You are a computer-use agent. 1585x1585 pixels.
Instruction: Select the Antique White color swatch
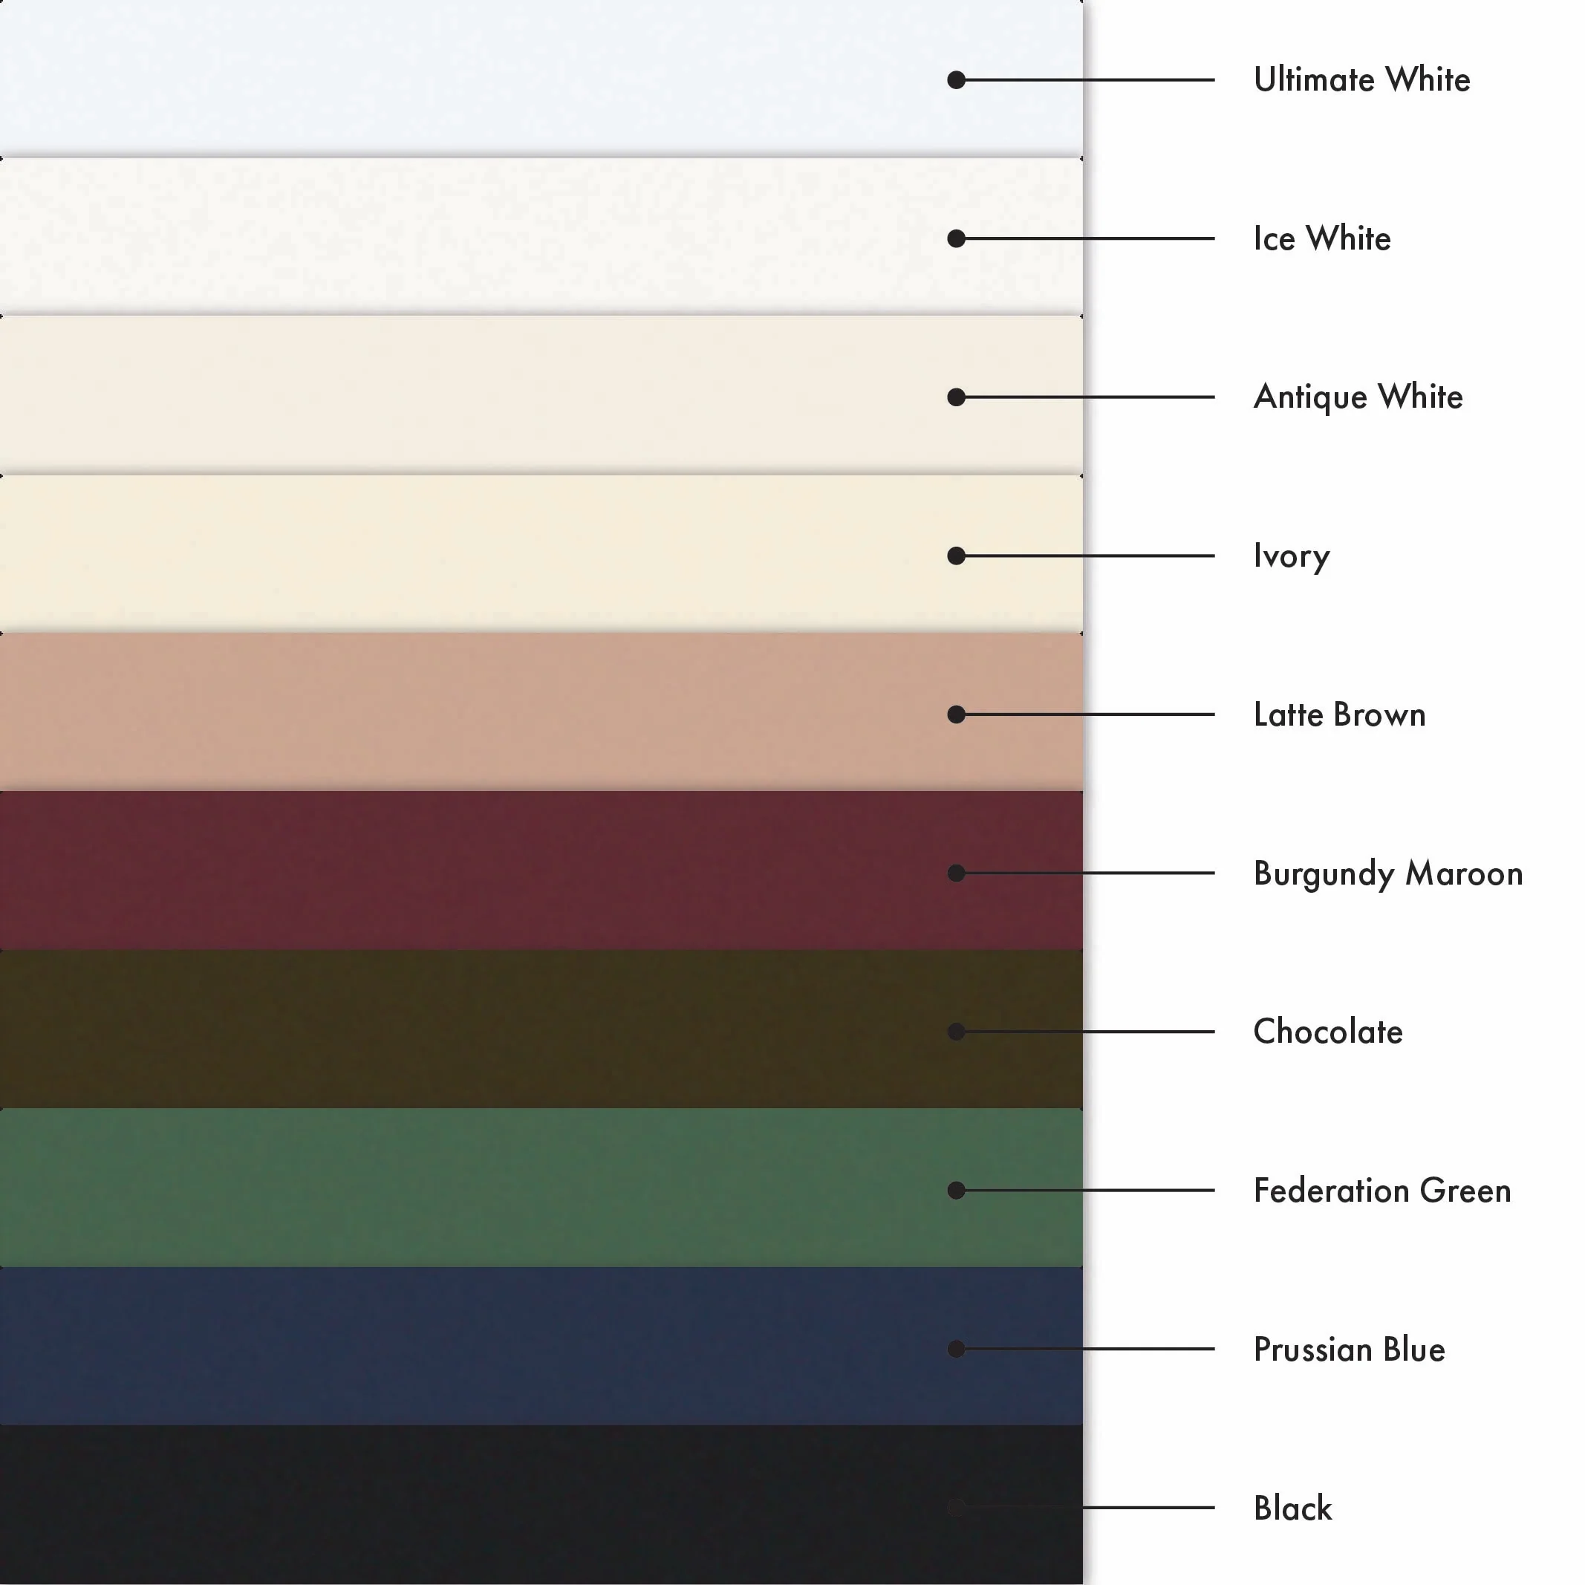(541, 395)
